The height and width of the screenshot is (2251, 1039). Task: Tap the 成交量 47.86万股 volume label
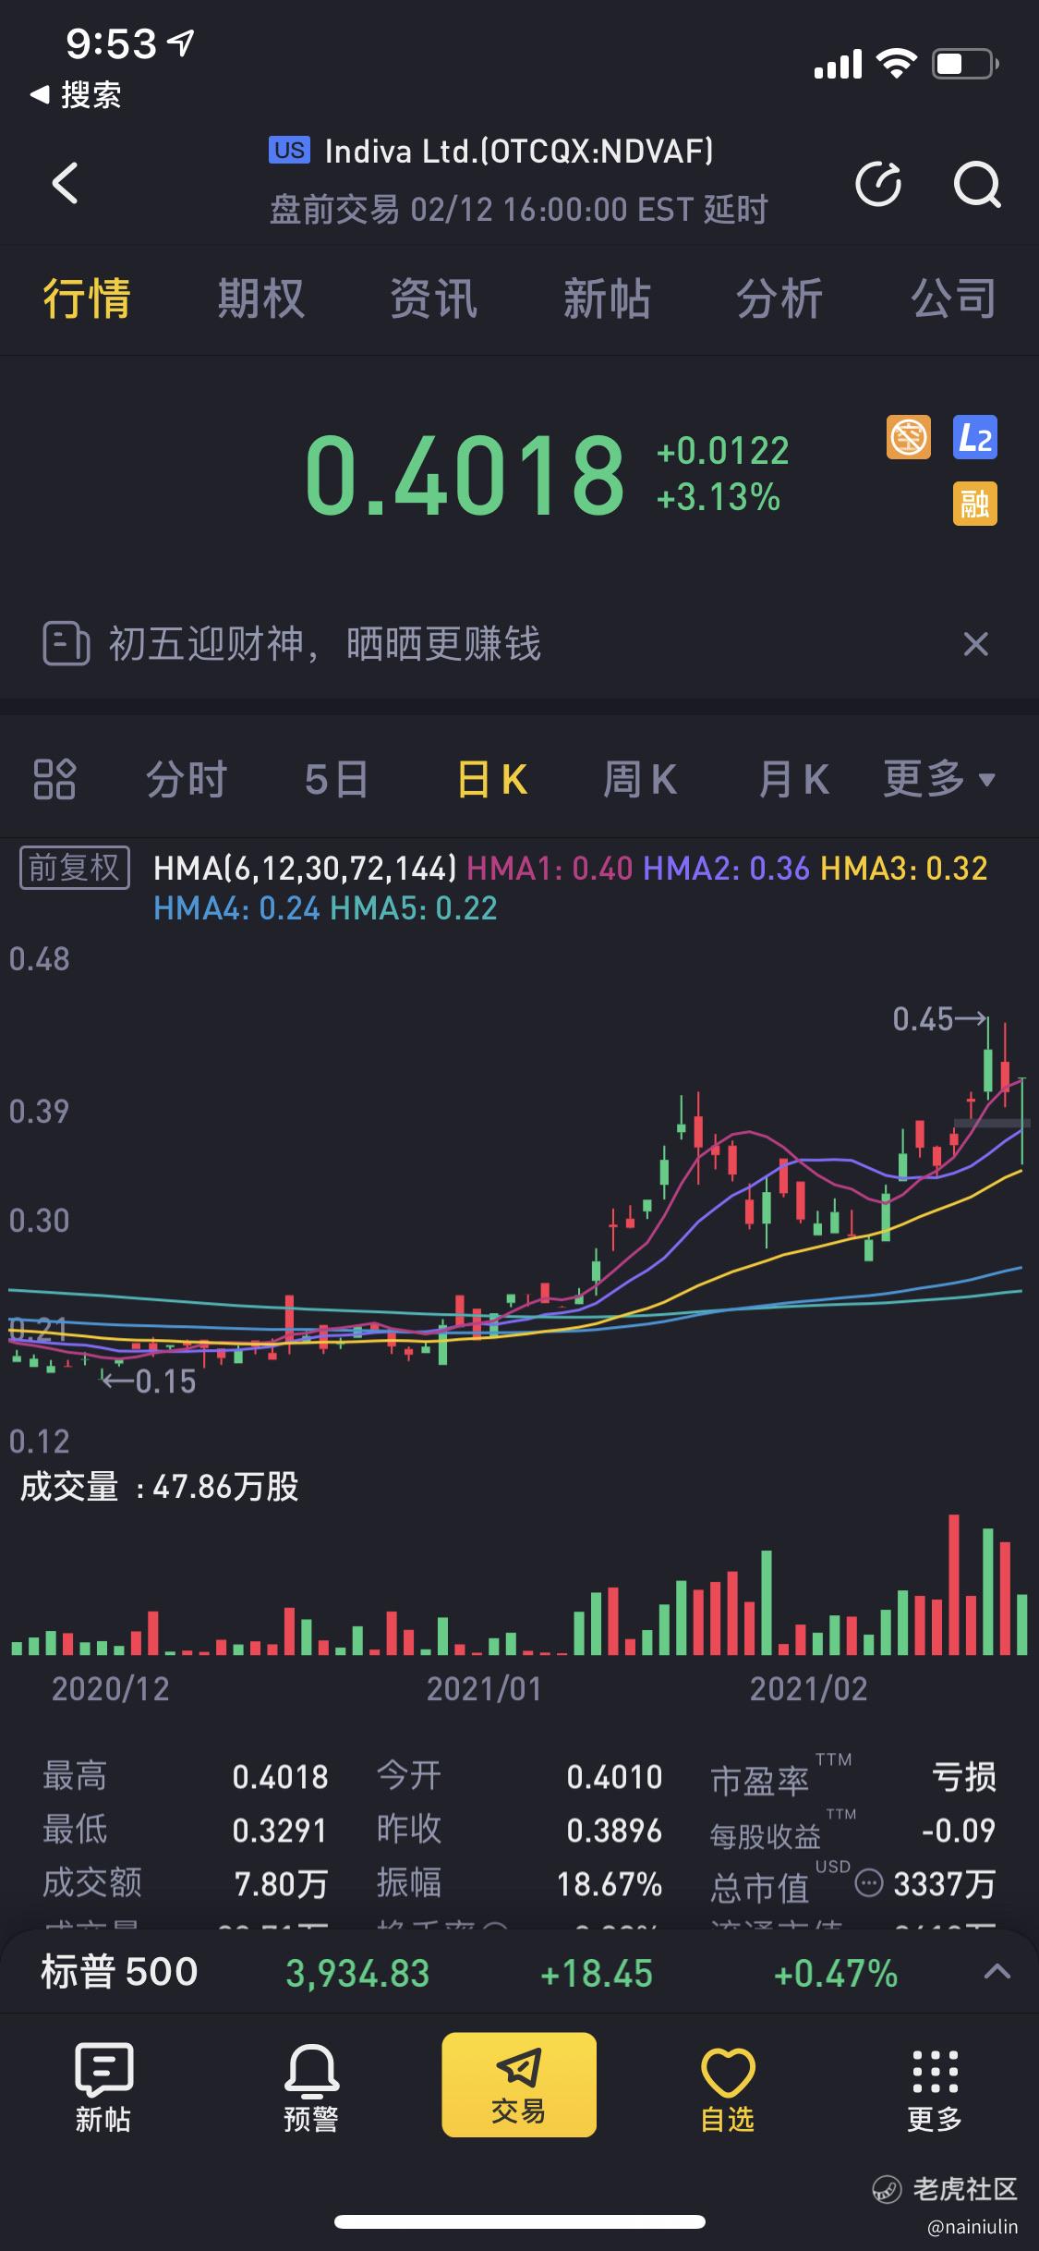(x=160, y=1487)
